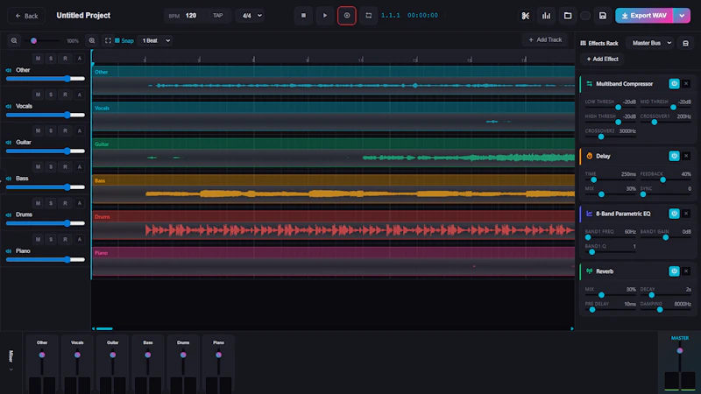
Task: Adjust the MASTER fader knob
Action: [680, 351]
